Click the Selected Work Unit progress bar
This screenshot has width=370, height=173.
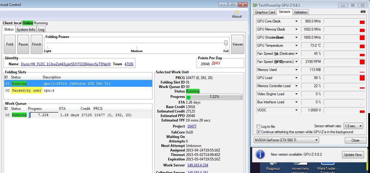click(x=214, y=97)
